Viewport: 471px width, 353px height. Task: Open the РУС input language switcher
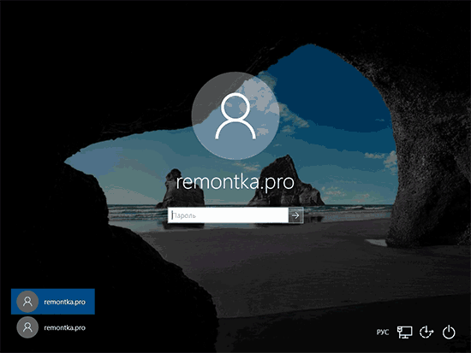point(383,332)
